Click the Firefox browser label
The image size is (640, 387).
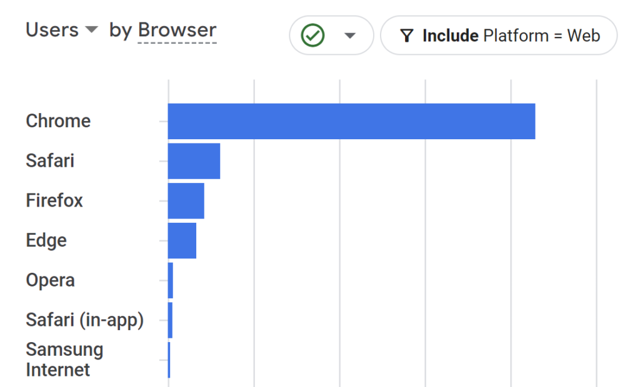(x=54, y=200)
